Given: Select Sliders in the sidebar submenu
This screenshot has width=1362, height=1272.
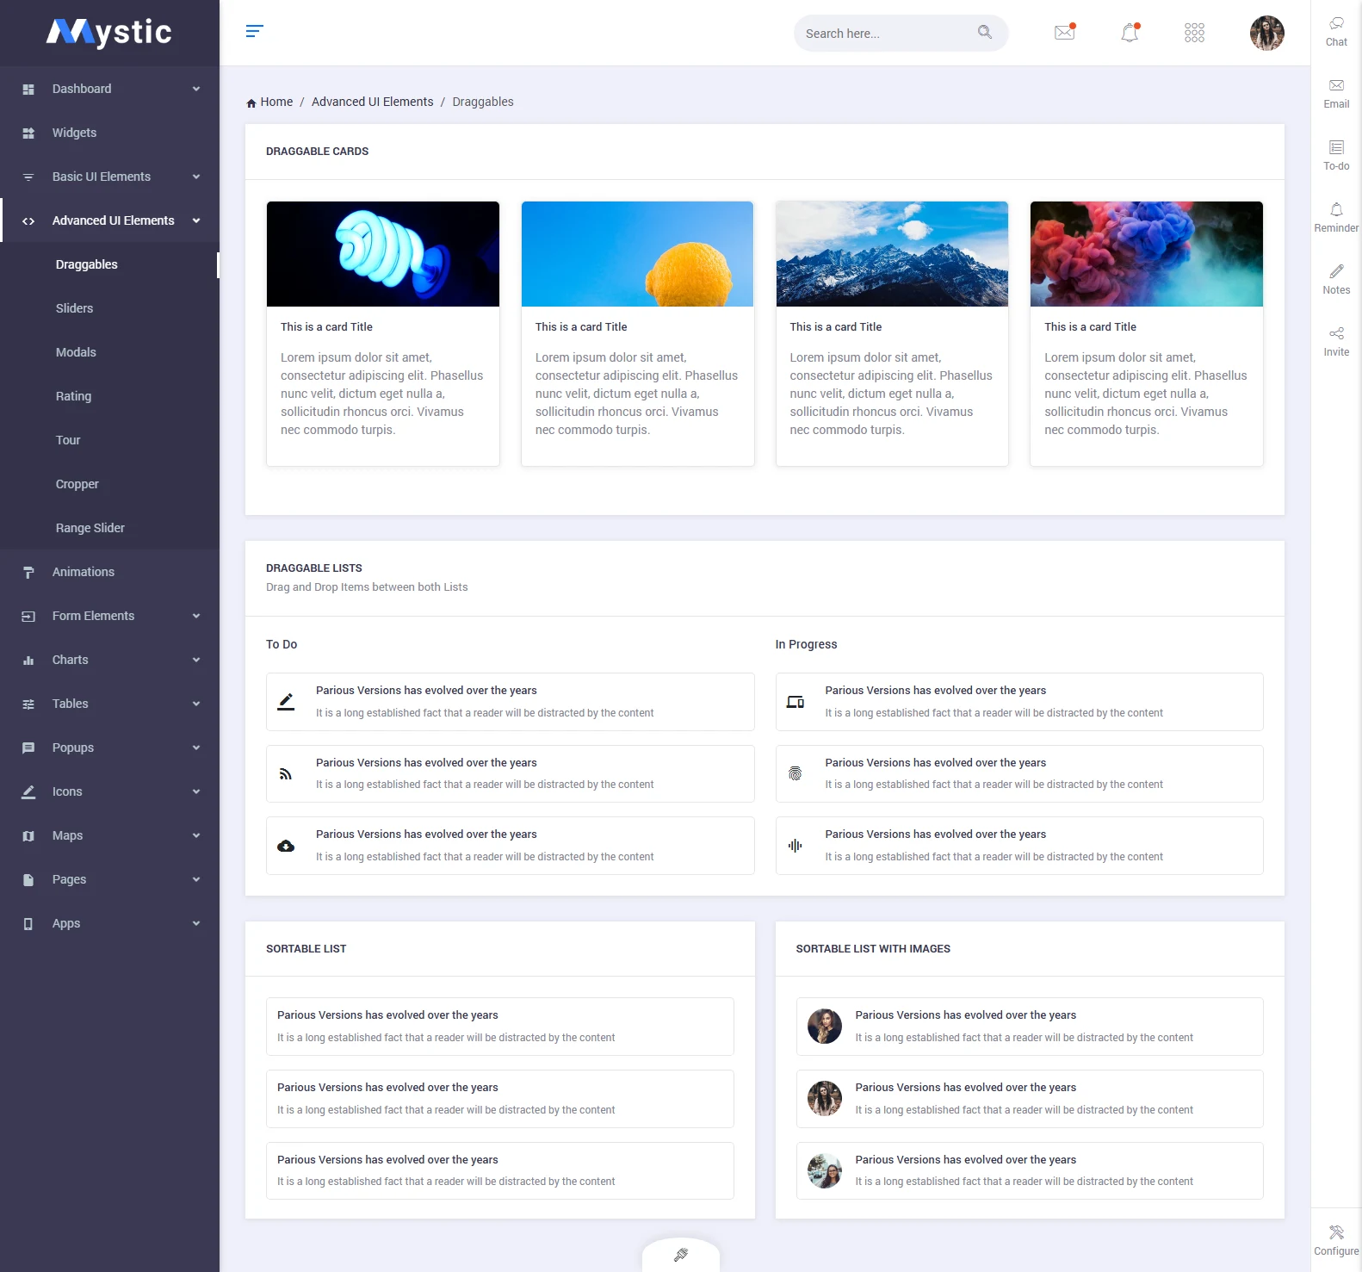Looking at the screenshot, I should pos(75,308).
